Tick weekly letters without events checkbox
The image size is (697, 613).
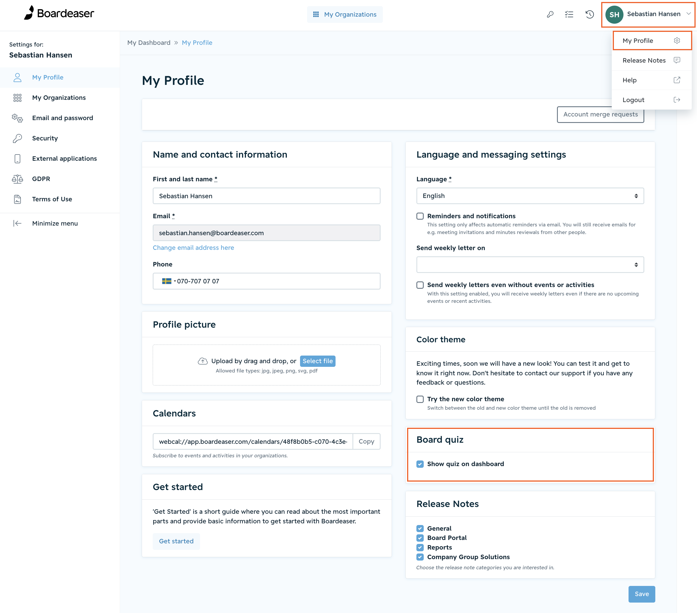[420, 285]
